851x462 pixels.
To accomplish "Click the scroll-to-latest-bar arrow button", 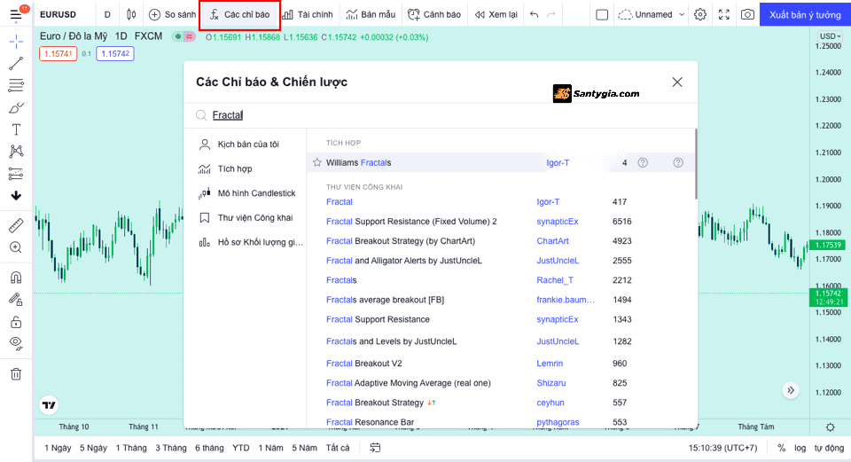I will [791, 390].
